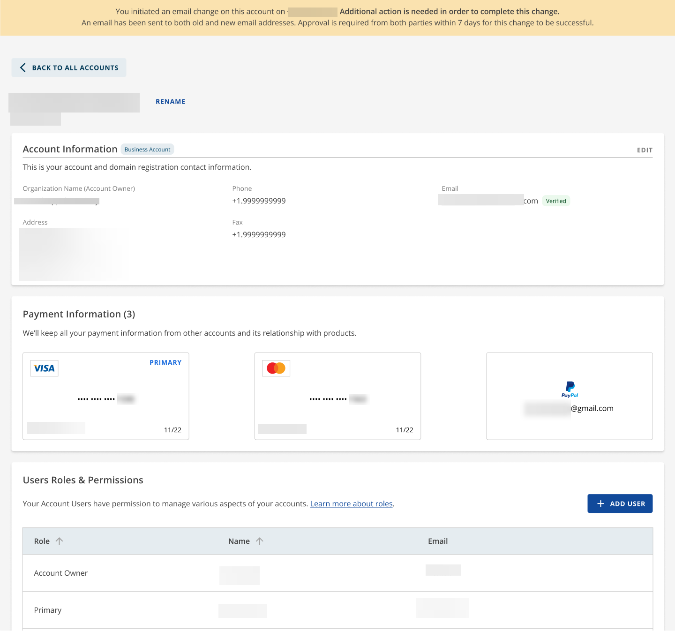Click the PayPal logo icon
675x631 pixels.
pyautogui.click(x=570, y=389)
